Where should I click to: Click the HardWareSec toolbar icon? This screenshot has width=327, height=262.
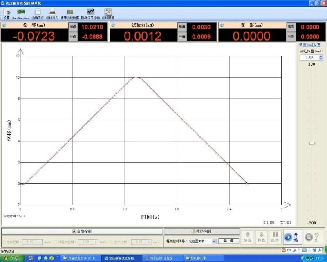21,14
